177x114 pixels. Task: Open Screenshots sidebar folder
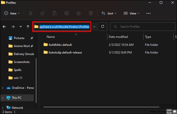coord(22,62)
